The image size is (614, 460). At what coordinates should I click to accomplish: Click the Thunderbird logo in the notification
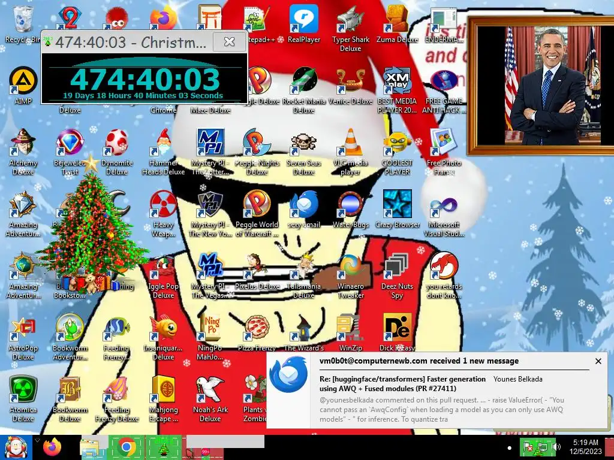tap(288, 374)
